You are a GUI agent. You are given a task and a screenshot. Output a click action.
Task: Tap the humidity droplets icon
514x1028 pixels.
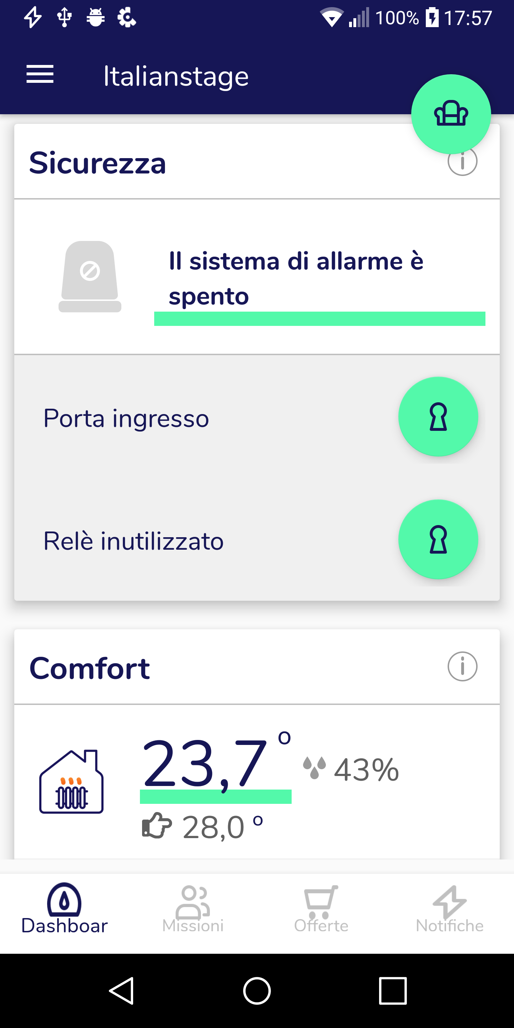(x=314, y=767)
